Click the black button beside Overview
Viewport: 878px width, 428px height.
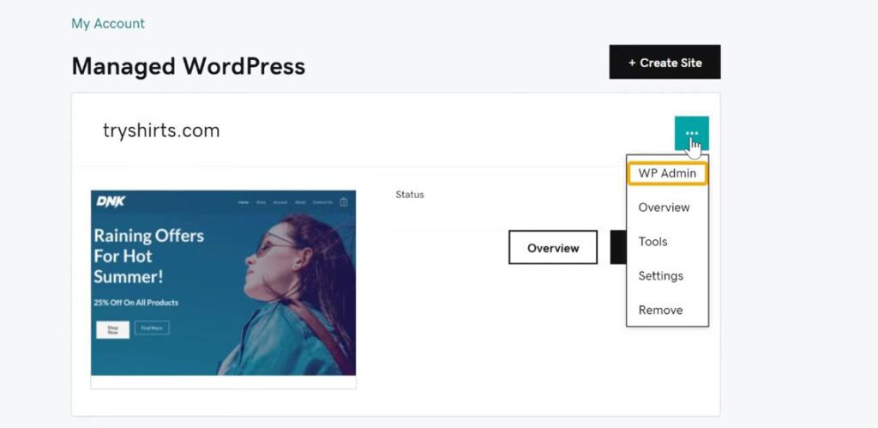(617, 247)
